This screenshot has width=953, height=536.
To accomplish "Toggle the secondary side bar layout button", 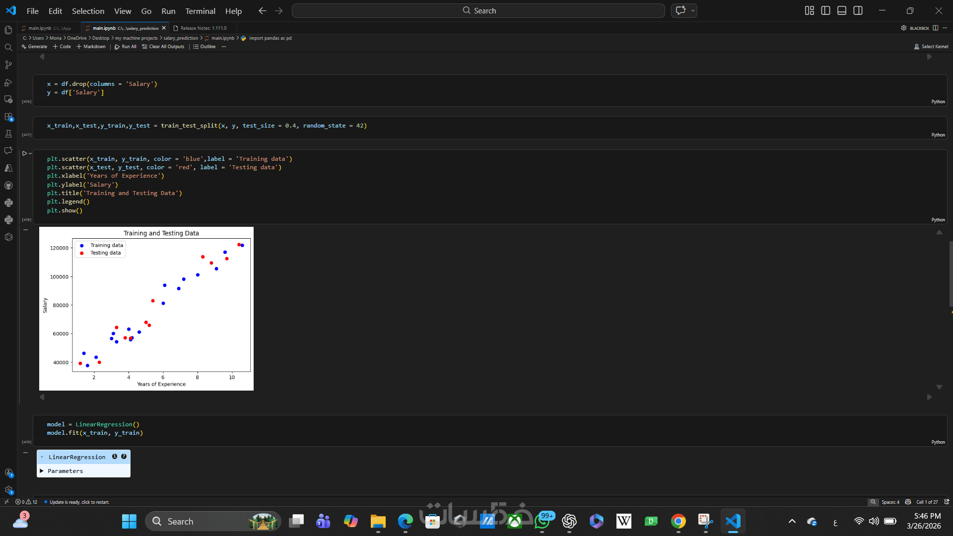I will pyautogui.click(x=858, y=10).
